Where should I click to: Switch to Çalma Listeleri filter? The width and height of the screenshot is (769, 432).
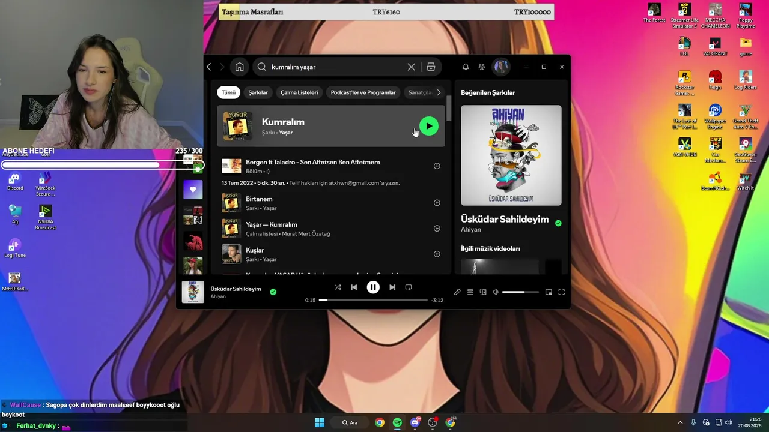click(299, 92)
